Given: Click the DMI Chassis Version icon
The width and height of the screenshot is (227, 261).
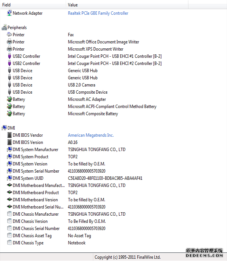Looking at the screenshot, I should point(9,221).
